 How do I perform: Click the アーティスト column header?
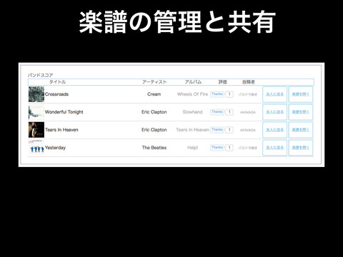[x=154, y=82]
